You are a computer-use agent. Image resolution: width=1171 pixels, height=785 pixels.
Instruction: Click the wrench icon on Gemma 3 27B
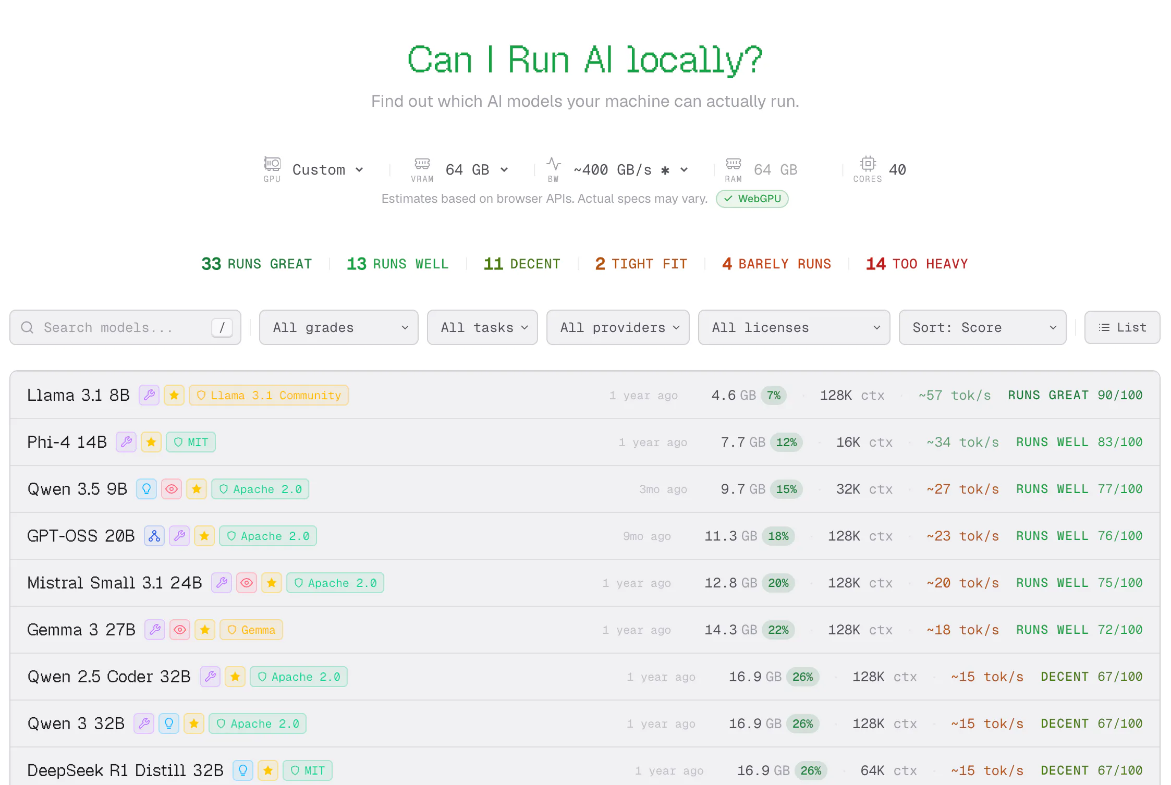(155, 630)
